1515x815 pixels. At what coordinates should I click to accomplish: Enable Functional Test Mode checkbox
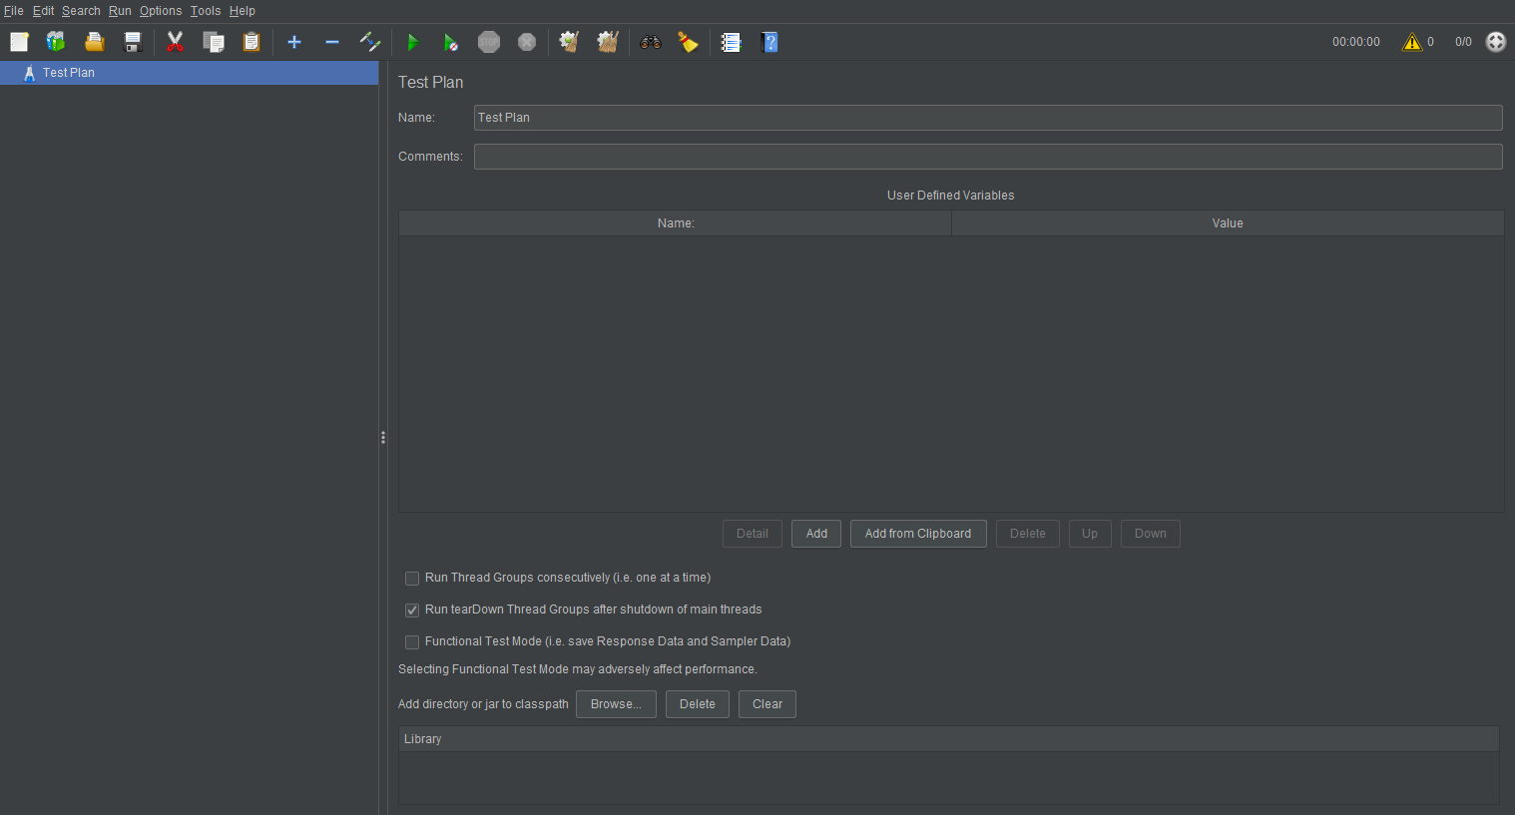coord(412,642)
